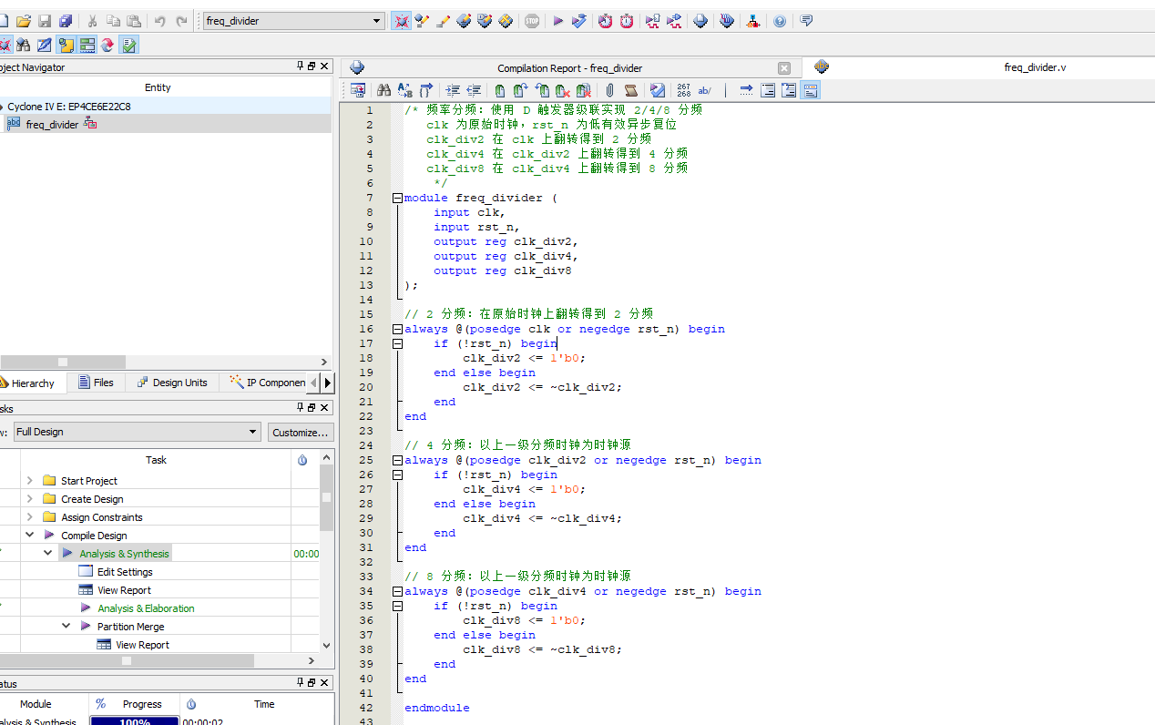Pin the Project Navigator panel
Image resolution: width=1155 pixels, height=725 pixels.
[x=301, y=66]
